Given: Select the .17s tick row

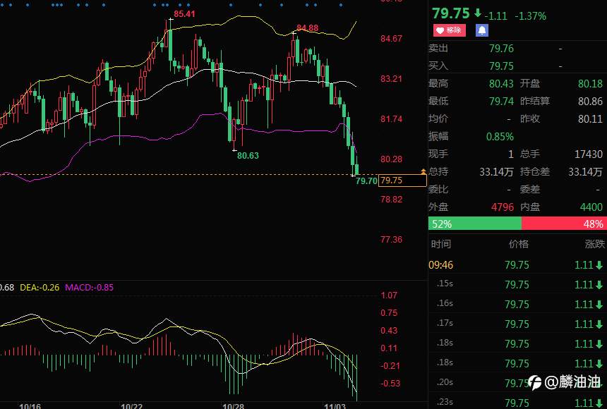Looking at the screenshot, I should pyautogui.click(x=517, y=324).
